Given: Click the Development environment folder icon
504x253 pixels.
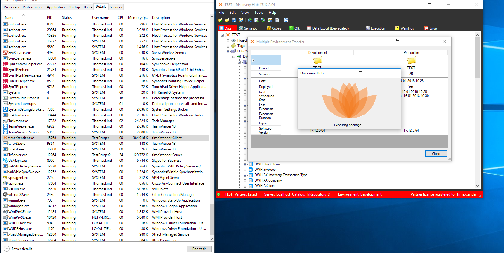Looking at the screenshot, I should (x=318, y=60).
